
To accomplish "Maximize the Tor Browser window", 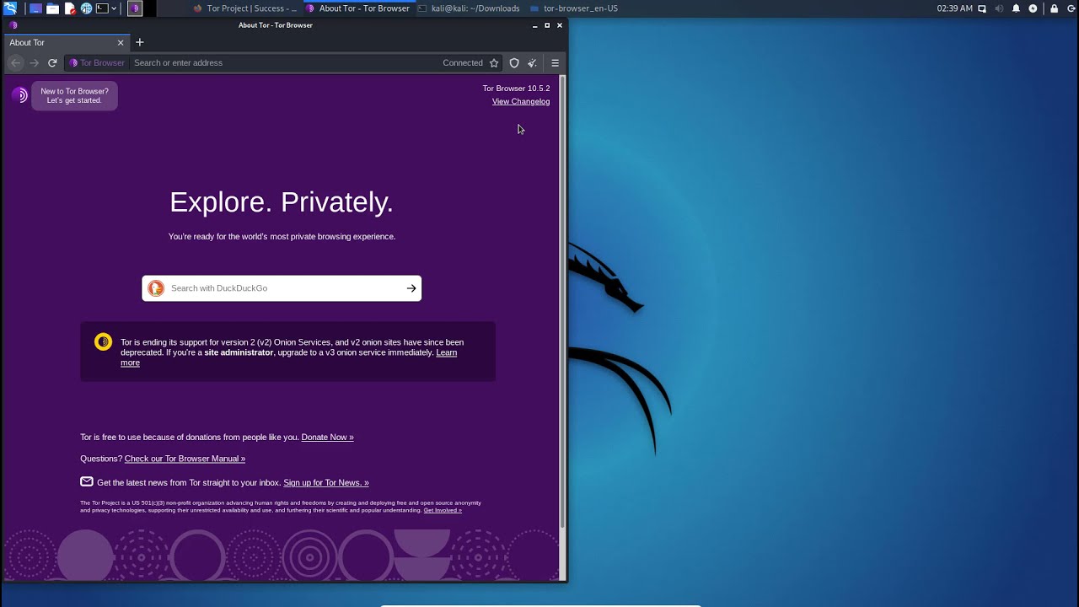I will click(547, 25).
